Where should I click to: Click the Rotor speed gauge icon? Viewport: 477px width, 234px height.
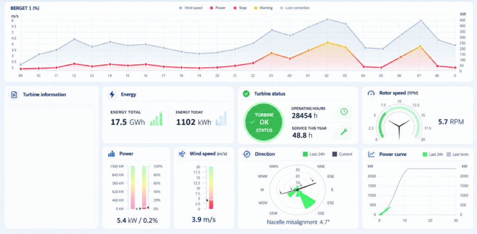[x=371, y=93]
